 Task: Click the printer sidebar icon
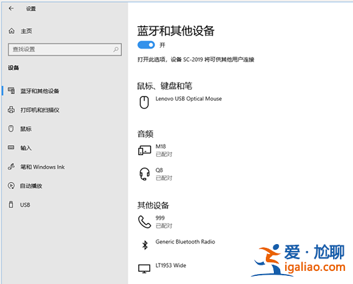click(x=11, y=110)
